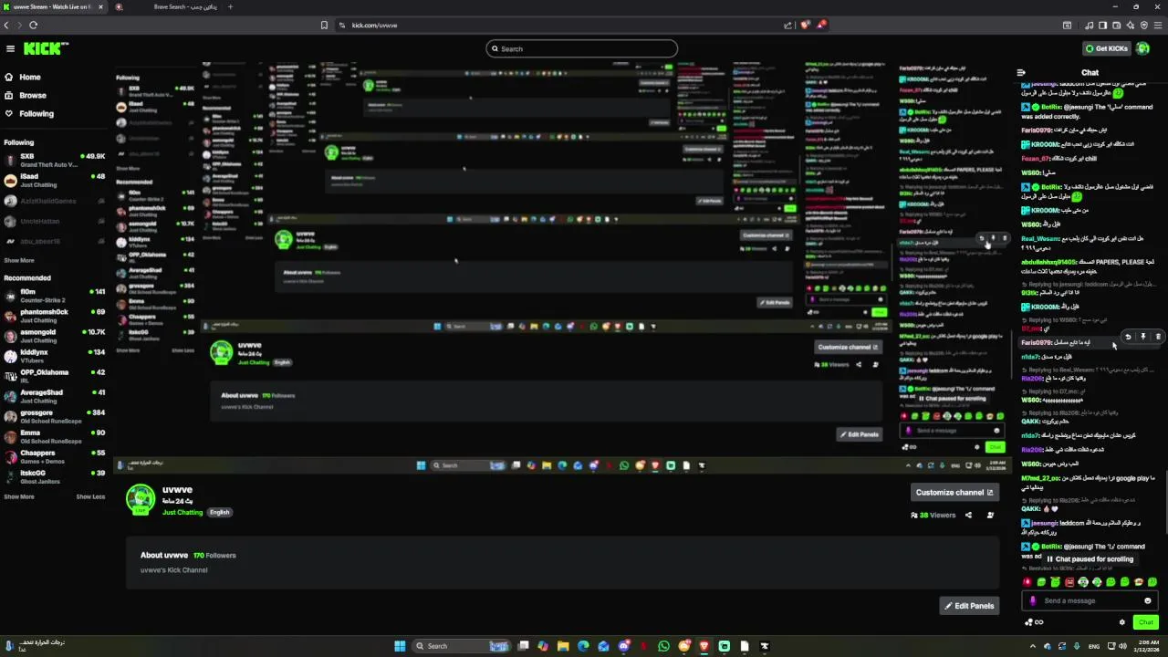Click the Customize channel button
This screenshot has height=657, width=1168.
954,492
